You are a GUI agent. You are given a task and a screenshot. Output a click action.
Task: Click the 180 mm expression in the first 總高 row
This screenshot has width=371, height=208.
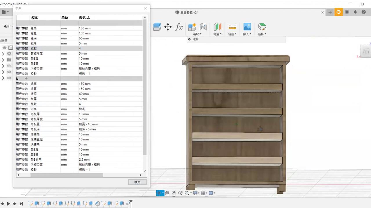pos(85,28)
